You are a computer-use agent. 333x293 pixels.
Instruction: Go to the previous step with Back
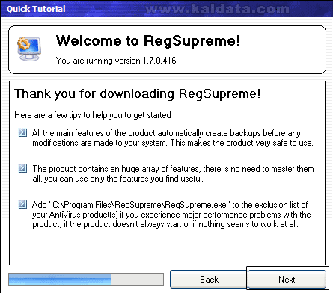tap(209, 279)
